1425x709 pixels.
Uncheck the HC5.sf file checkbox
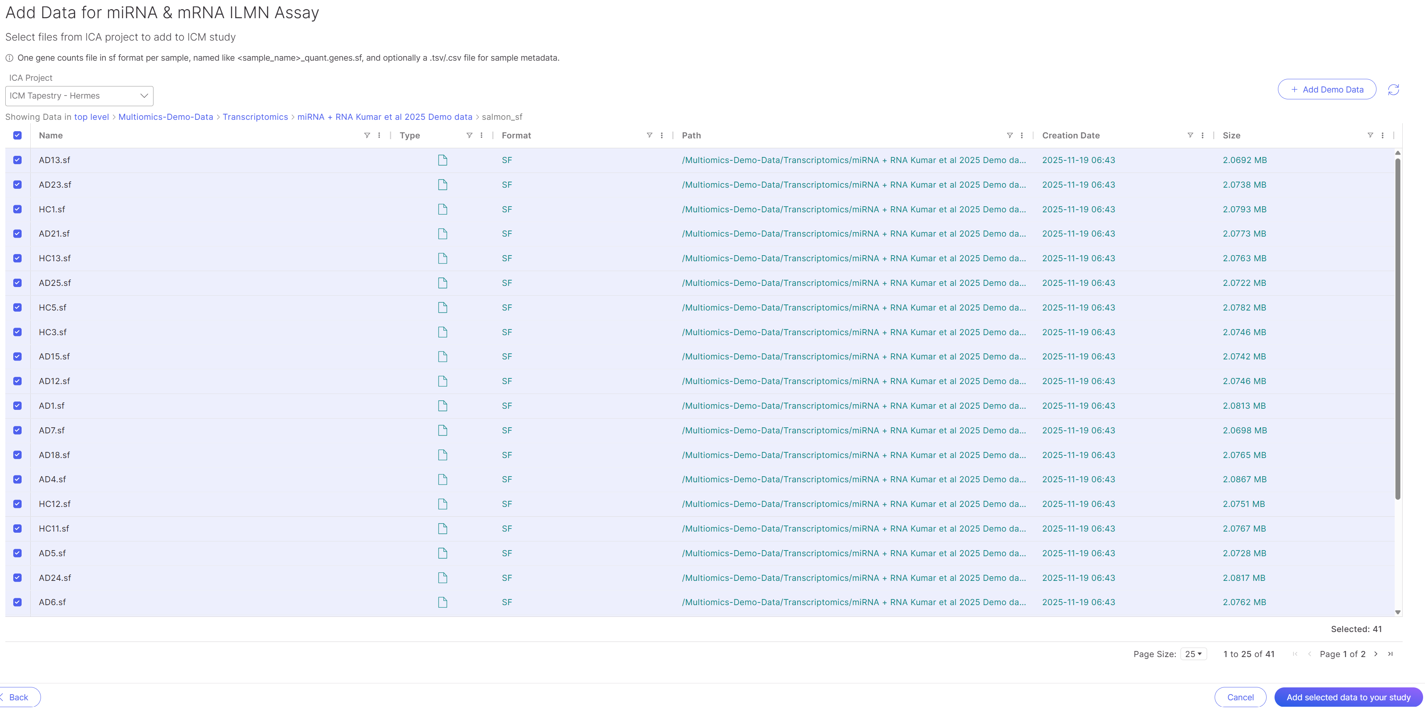click(x=18, y=307)
